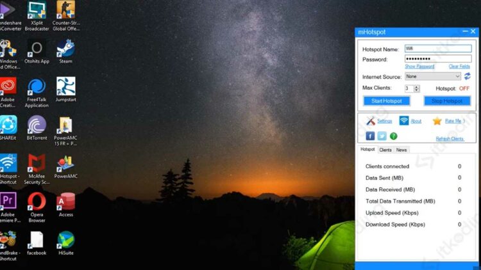Click the Clear Fields link
The width and height of the screenshot is (481, 270).
[459, 67]
